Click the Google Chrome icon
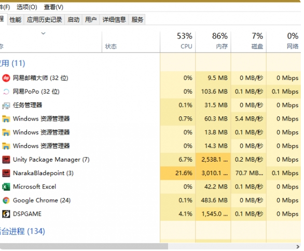304x251 pixels. 6,201
